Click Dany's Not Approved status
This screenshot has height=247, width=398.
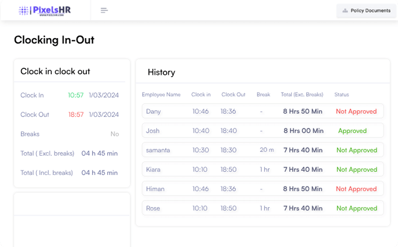(x=356, y=111)
